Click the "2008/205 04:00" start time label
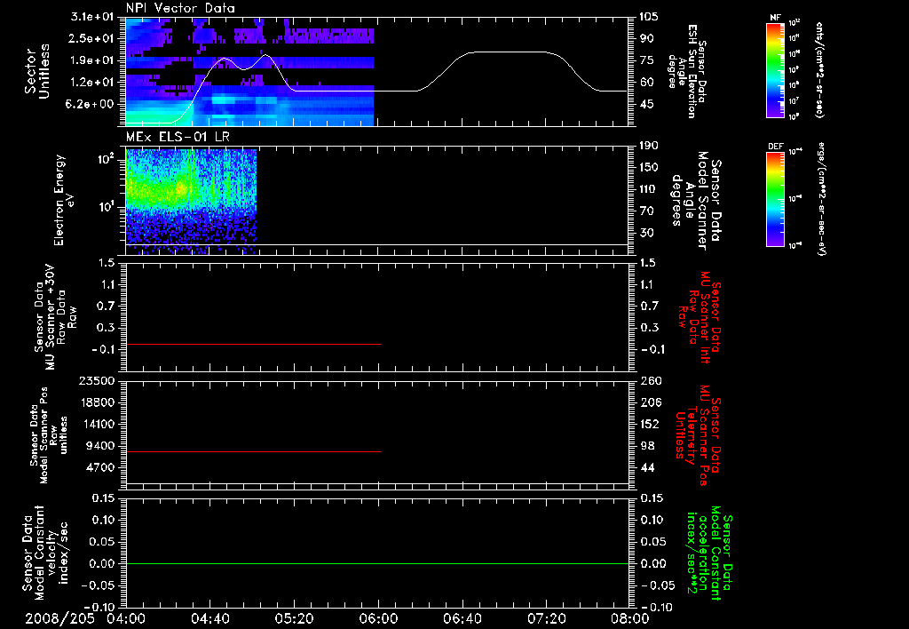Viewport: 909px width, 629px height. point(85,618)
